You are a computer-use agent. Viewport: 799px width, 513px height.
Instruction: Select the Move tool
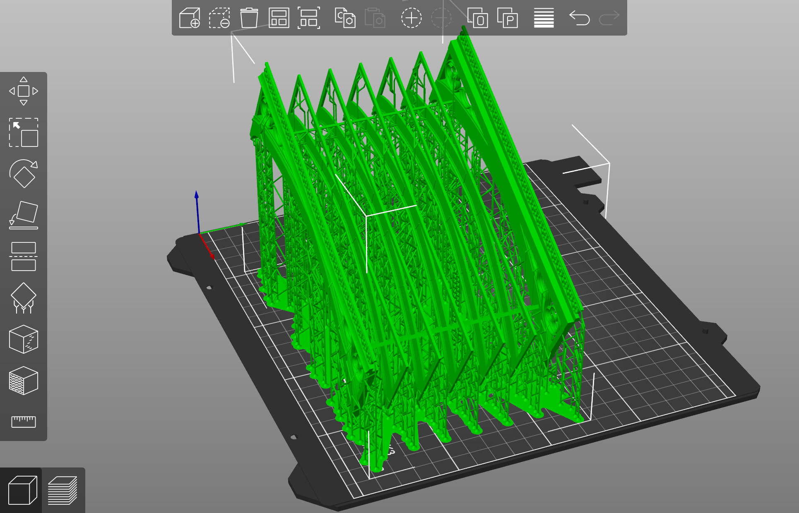coord(24,91)
